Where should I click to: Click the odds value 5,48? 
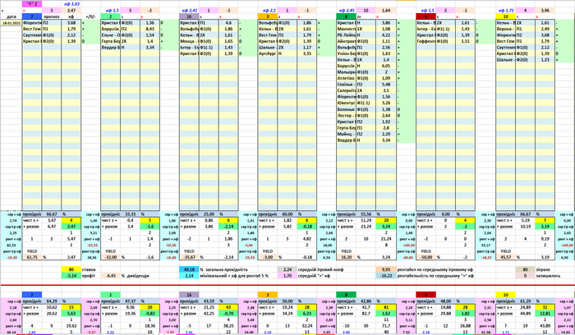point(386,85)
